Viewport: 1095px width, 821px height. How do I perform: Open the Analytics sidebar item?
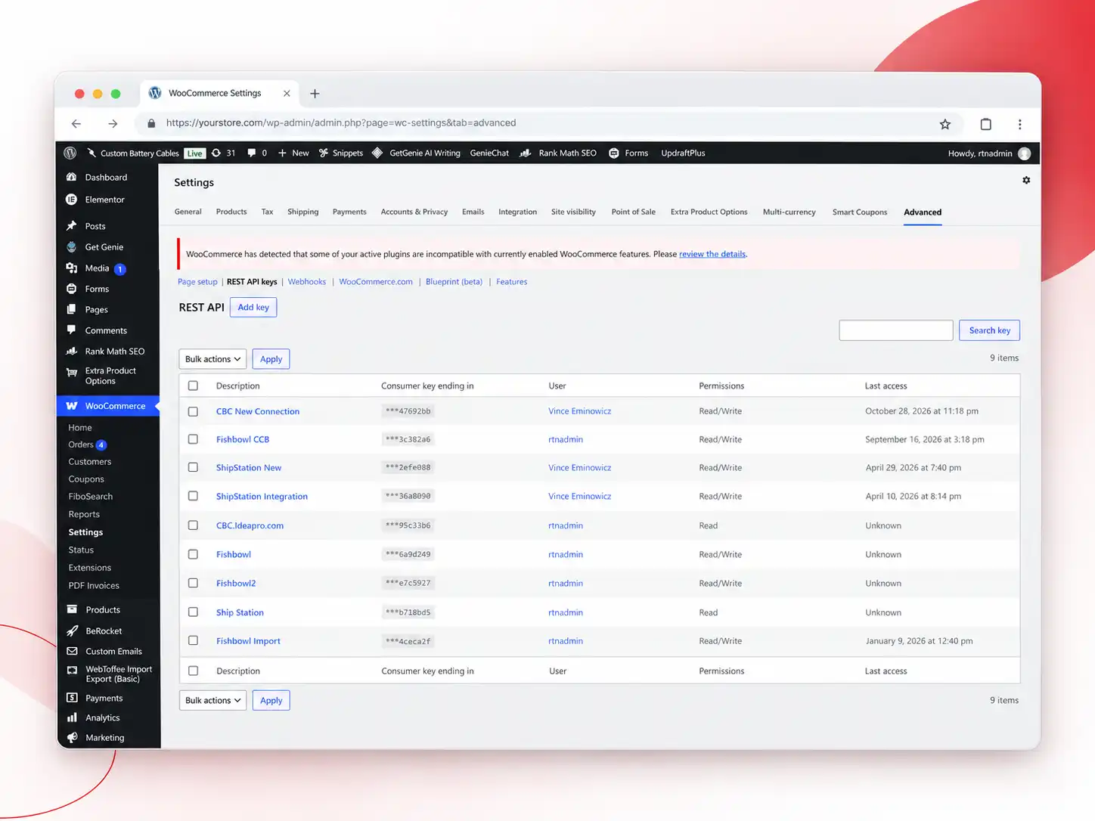102,718
